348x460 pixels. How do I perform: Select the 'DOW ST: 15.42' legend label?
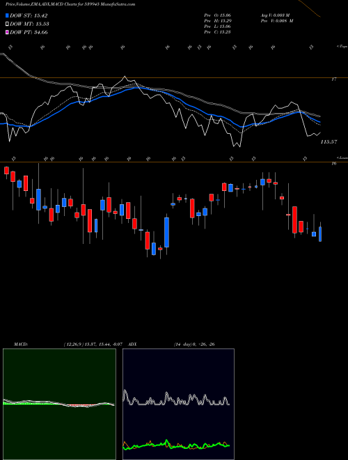[x=29, y=15]
